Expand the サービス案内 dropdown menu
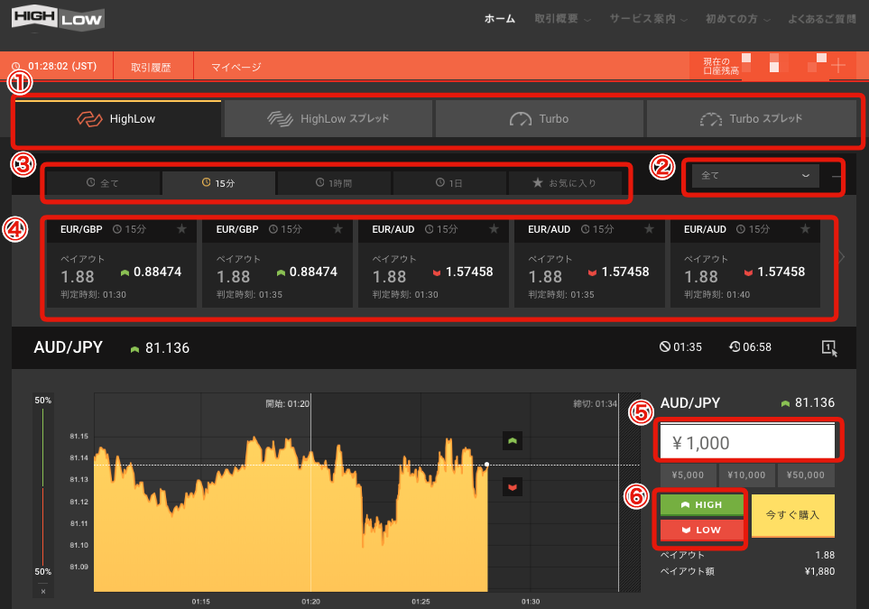The width and height of the screenshot is (869, 609). (x=648, y=19)
